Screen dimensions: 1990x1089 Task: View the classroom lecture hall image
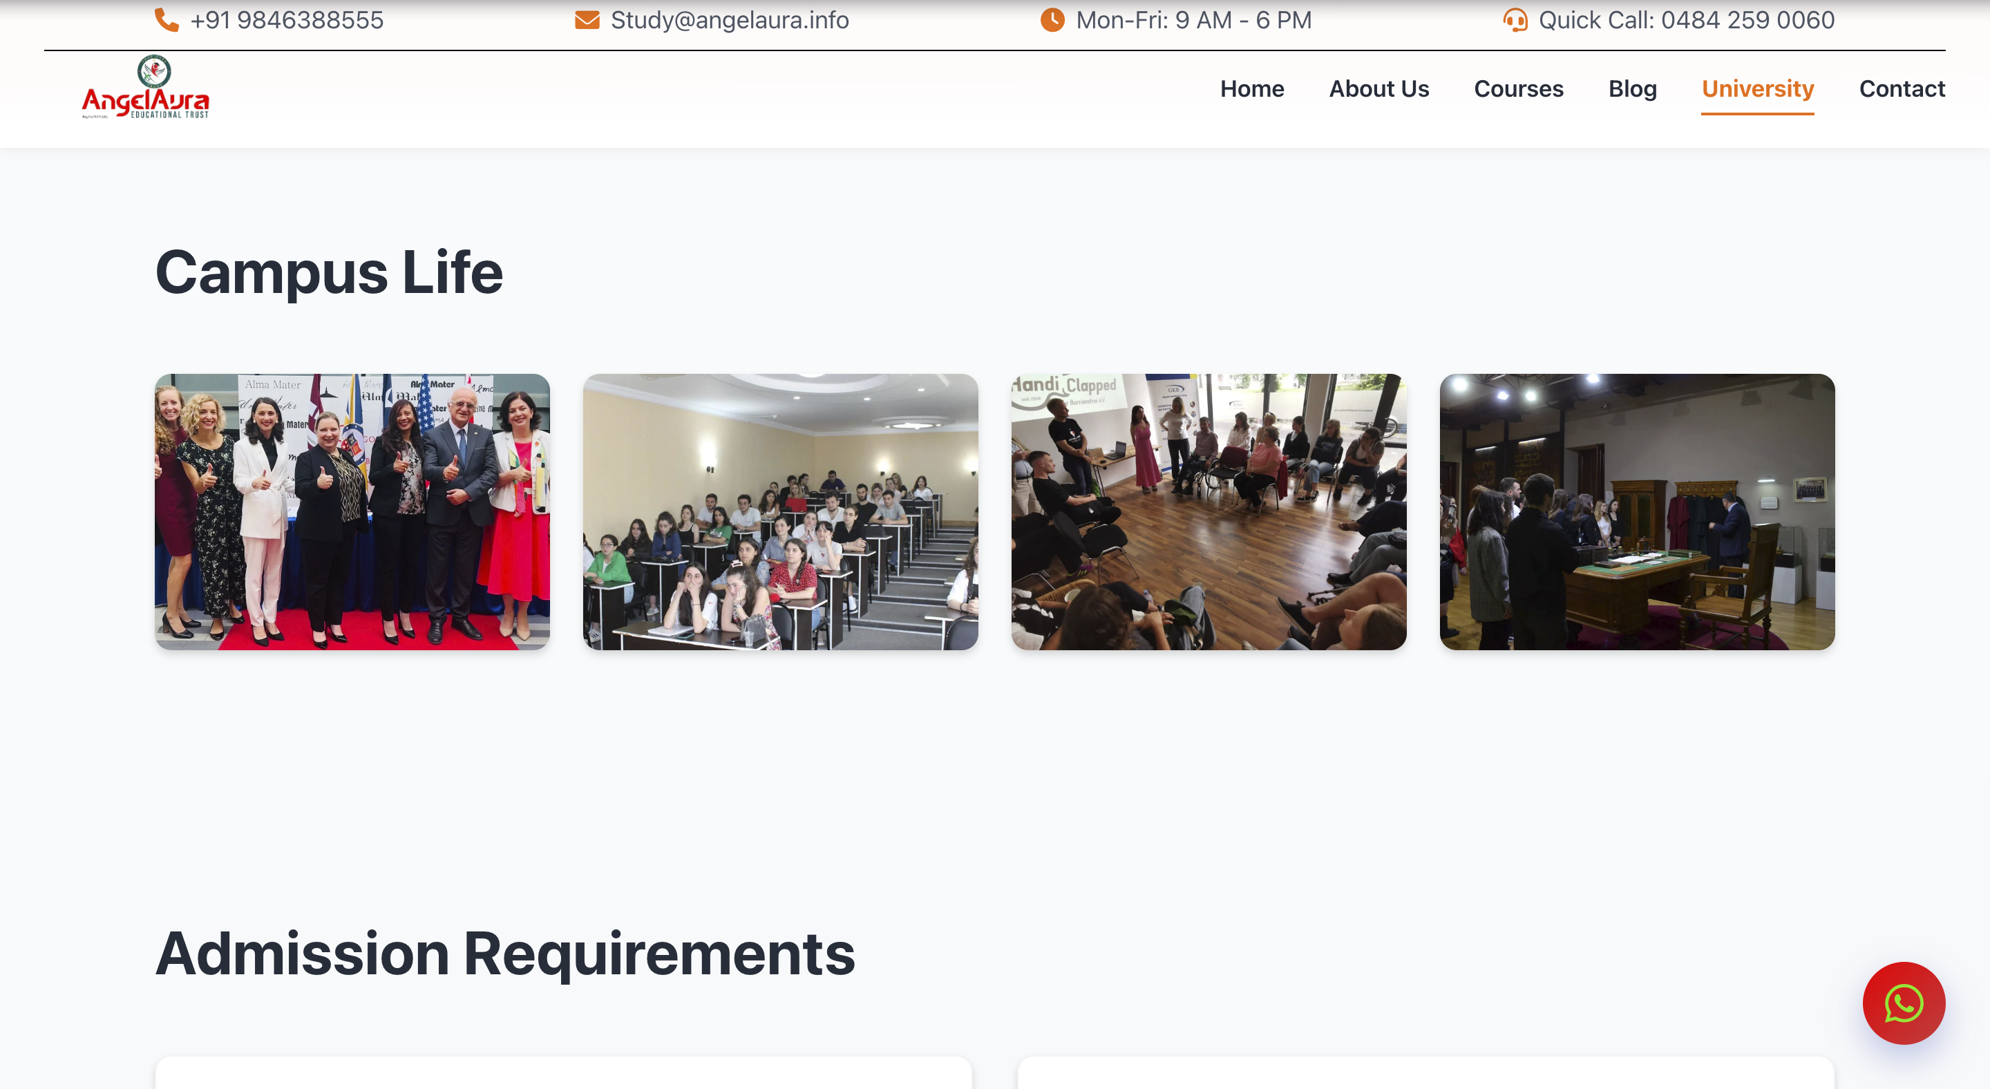(781, 512)
